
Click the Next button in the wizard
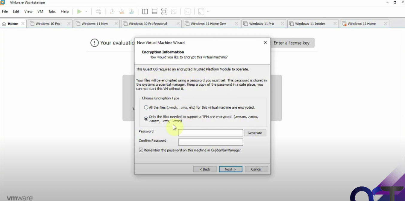click(x=230, y=169)
